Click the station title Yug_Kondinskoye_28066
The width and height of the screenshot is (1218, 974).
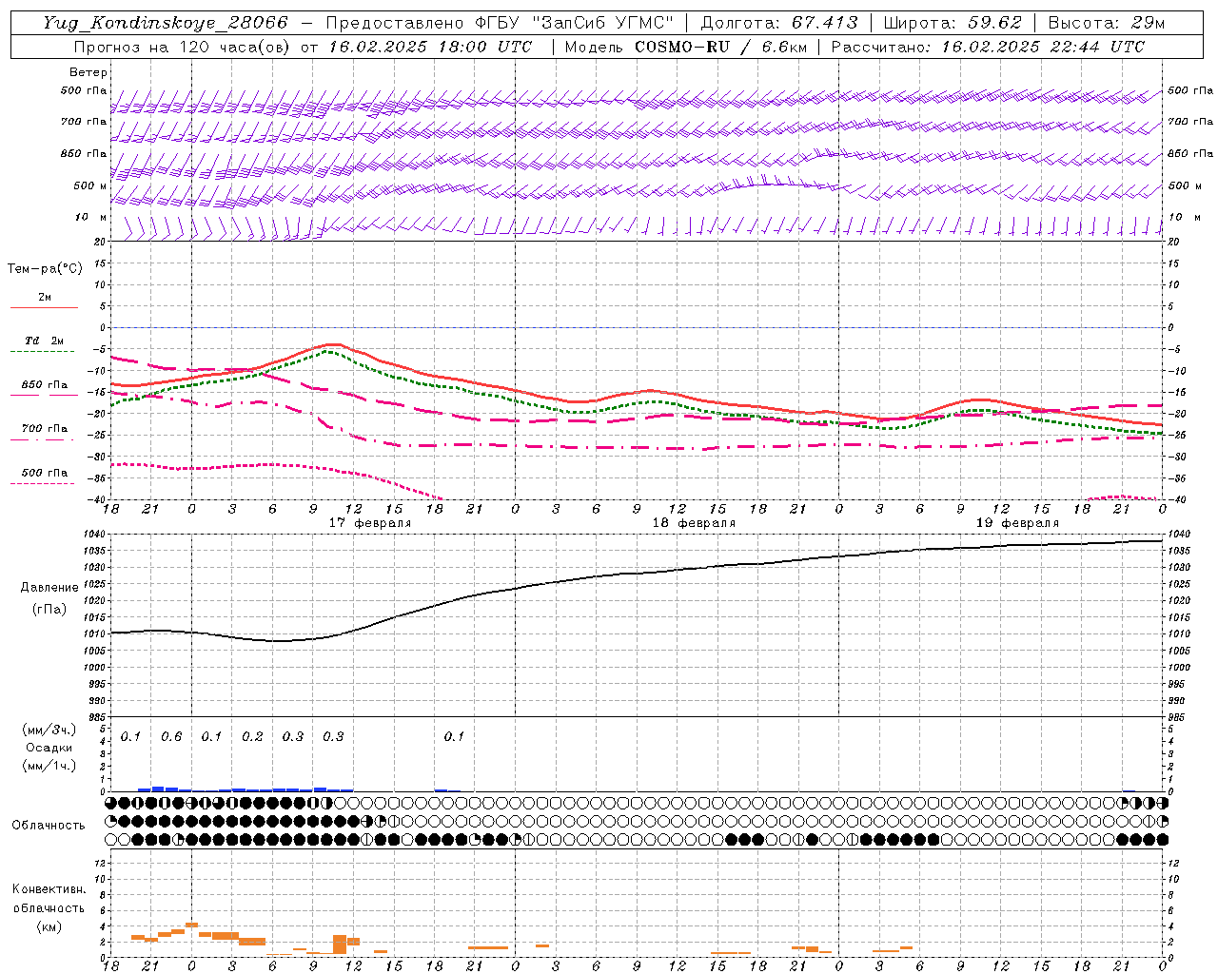tap(166, 23)
